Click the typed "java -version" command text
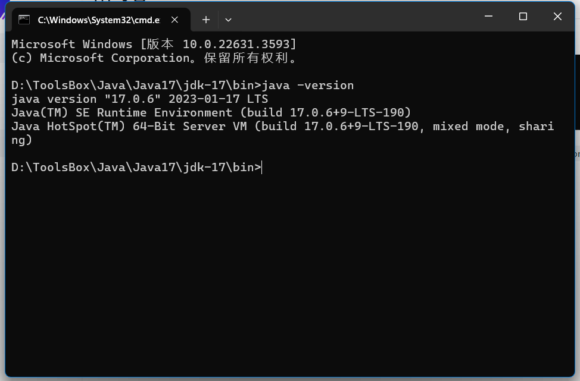This screenshot has height=381, width=580. tap(308, 86)
